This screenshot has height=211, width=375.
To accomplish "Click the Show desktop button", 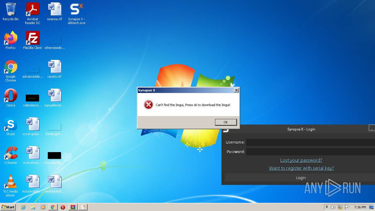I will pos(372,207).
